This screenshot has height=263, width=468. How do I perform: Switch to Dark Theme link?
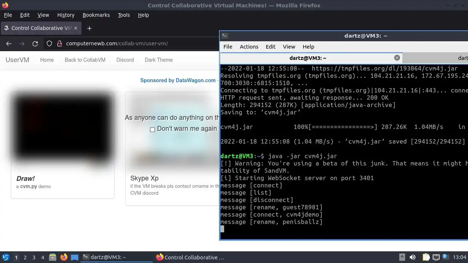tap(159, 60)
